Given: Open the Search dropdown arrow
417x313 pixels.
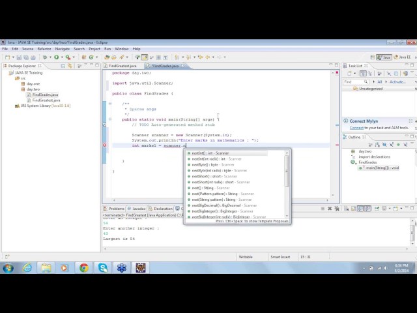Looking at the screenshot, I should (x=127, y=57).
